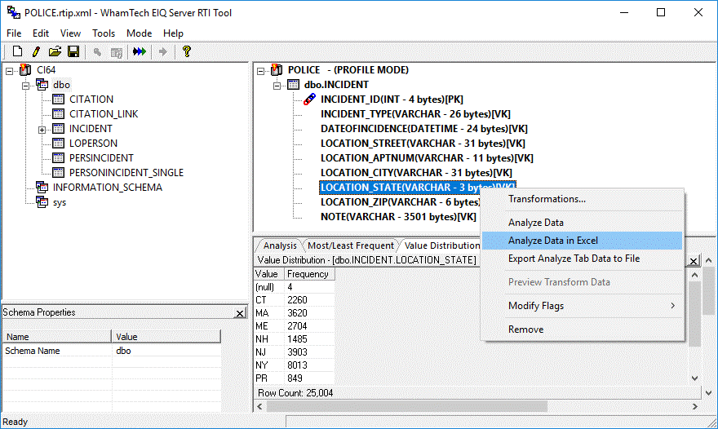718x429 pixels.
Task: Click the Schema Name value dbo
Action: coord(124,352)
